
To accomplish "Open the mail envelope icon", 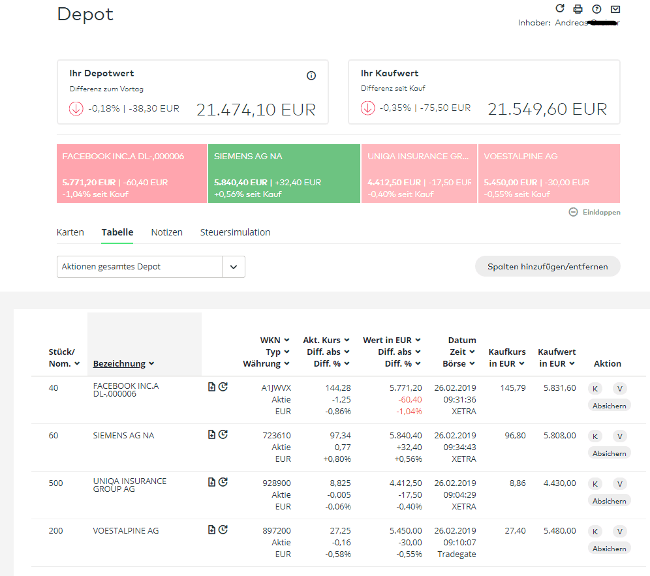I will [x=615, y=8].
